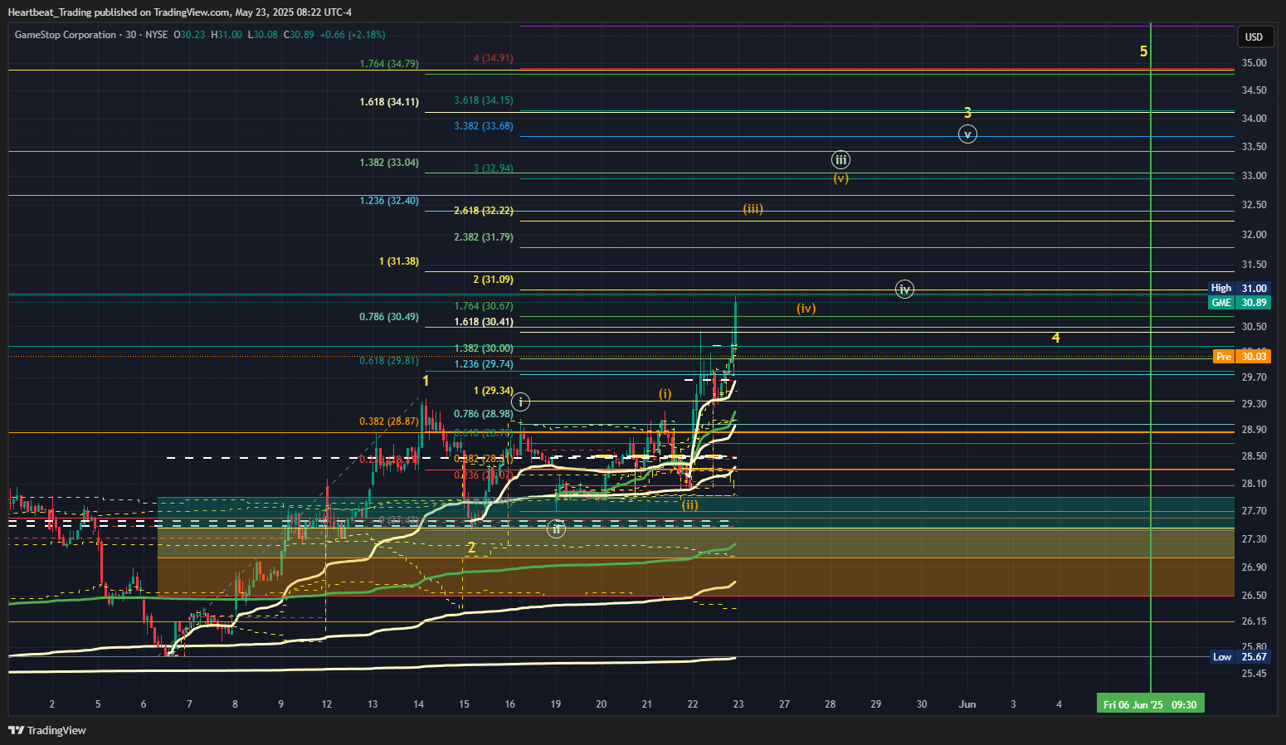Click the orange (v) wave label
Image resolution: width=1286 pixels, height=745 pixels.
tap(840, 178)
